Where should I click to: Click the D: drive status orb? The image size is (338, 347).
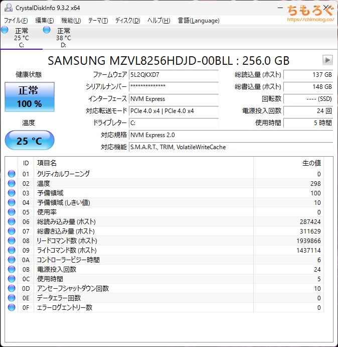point(47,30)
